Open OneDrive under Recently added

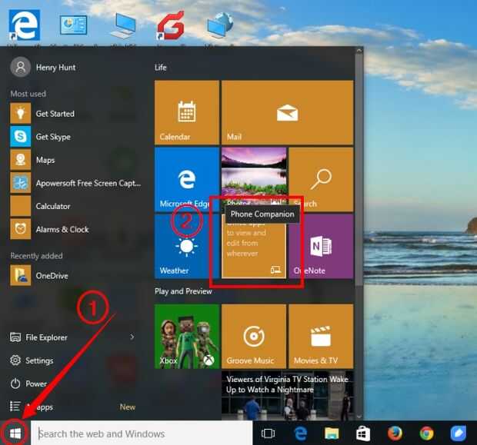pyautogui.click(x=76, y=276)
